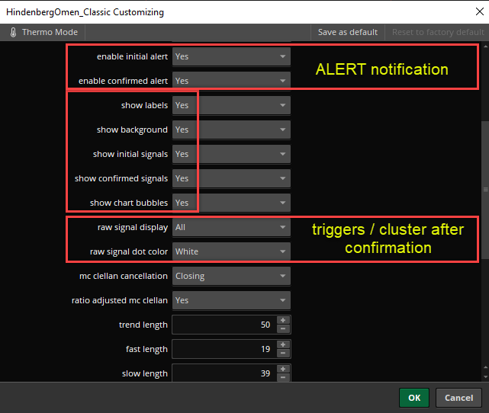Open raw signal display dropdown

coord(231,227)
